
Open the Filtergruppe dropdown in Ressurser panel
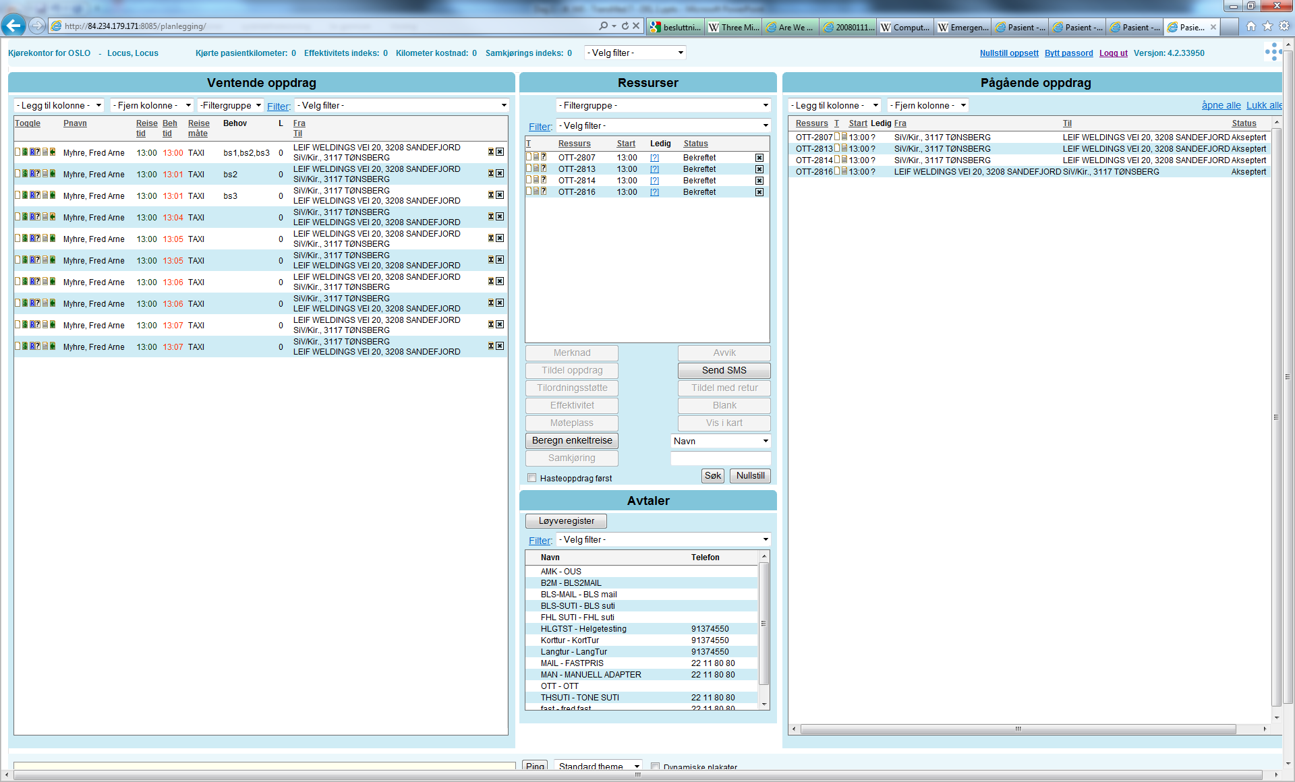(663, 105)
